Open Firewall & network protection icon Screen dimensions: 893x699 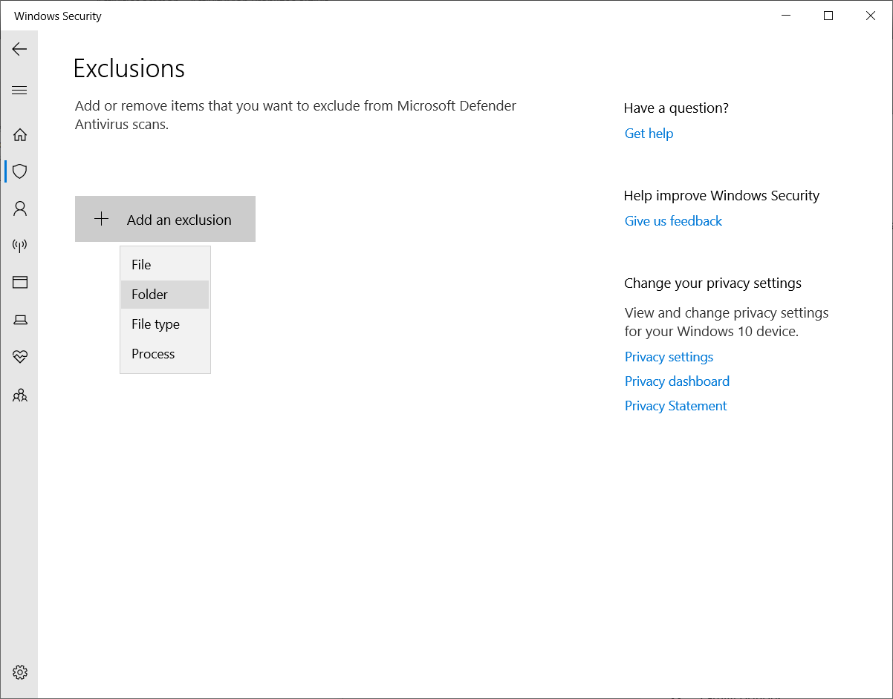point(20,246)
